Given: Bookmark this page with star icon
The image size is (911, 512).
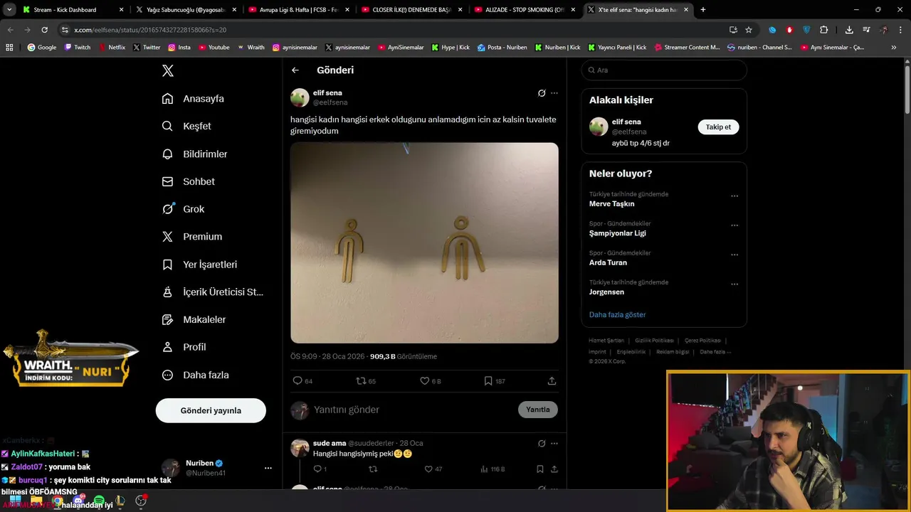Looking at the screenshot, I should (x=749, y=30).
